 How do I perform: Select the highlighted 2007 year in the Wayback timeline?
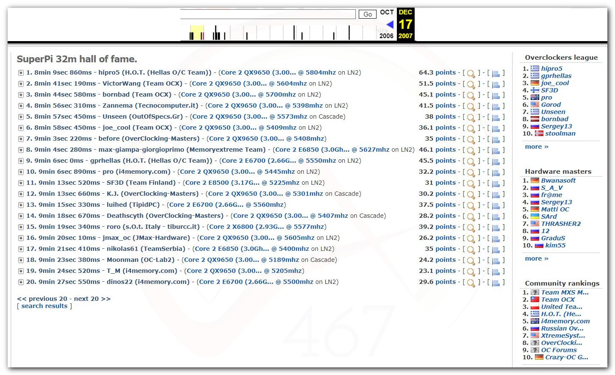pyautogui.click(x=405, y=36)
